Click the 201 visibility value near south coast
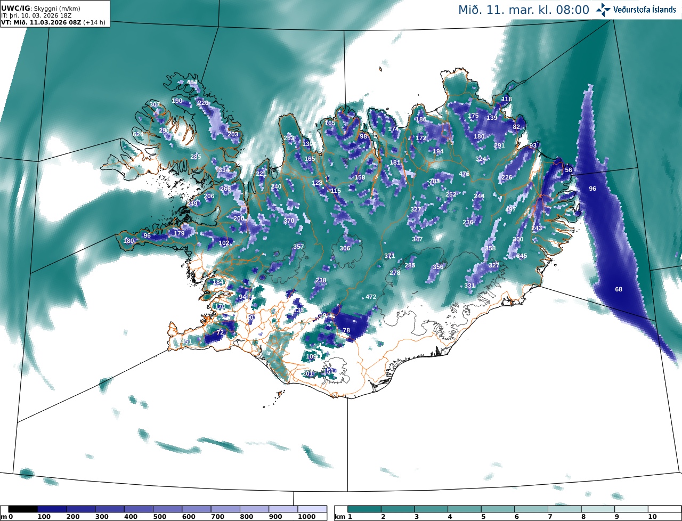The height and width of the screenshot is (521, 682). point(308,373)
